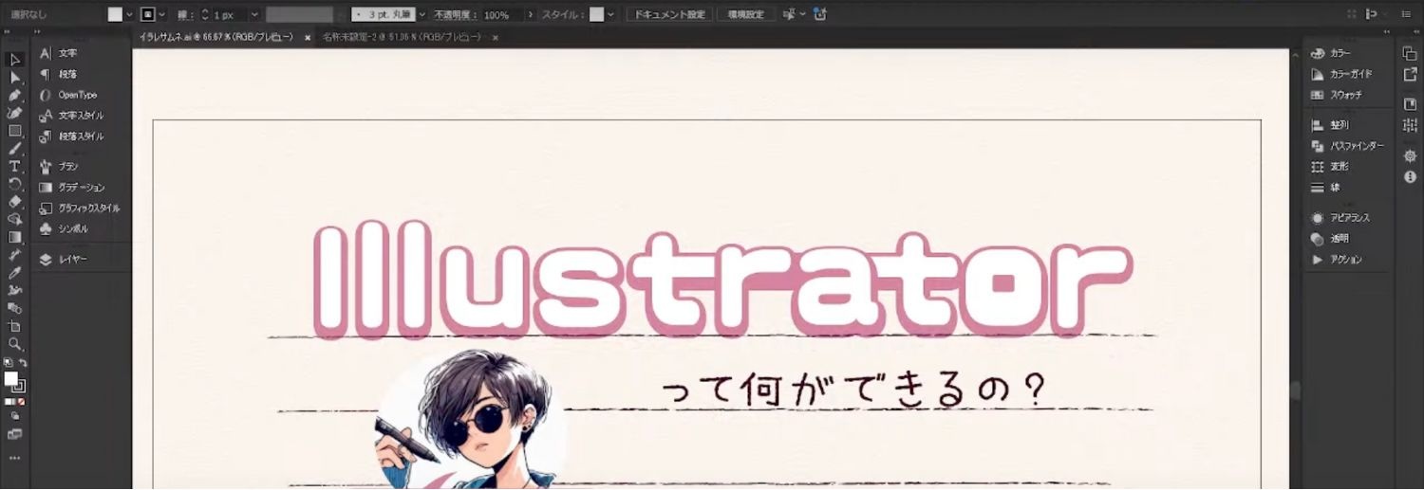This screenshot has height=490, width=1424.
Task: Click the ドキュメント設定 button
Action: [x=669, y=15]
